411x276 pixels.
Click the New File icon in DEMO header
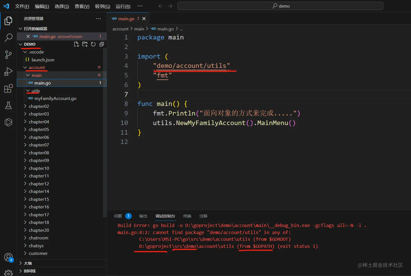point(76,44)
